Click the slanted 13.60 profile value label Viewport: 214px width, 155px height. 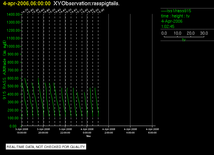tap(90, 11)
